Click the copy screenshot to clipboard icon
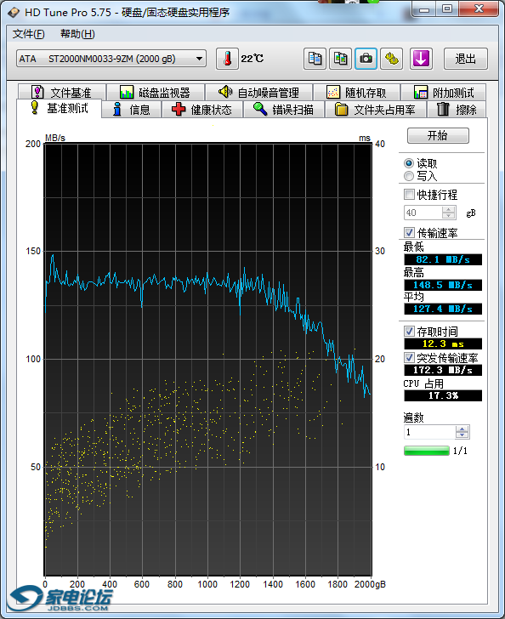Viewport: 505px width, 619px height. (x=340, y=59)
